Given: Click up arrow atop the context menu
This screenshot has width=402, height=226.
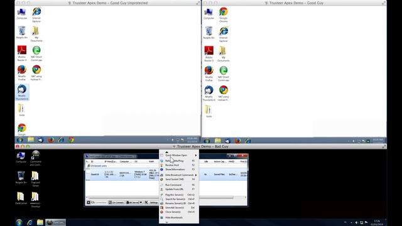Looking at the screenshot, I should tap(166, 152).
